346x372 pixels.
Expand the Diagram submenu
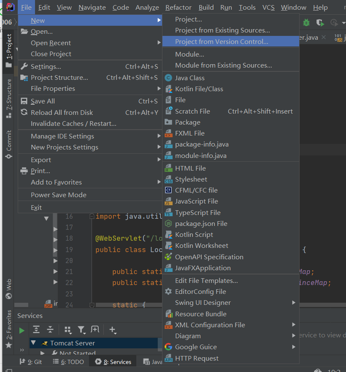point(230,336)
